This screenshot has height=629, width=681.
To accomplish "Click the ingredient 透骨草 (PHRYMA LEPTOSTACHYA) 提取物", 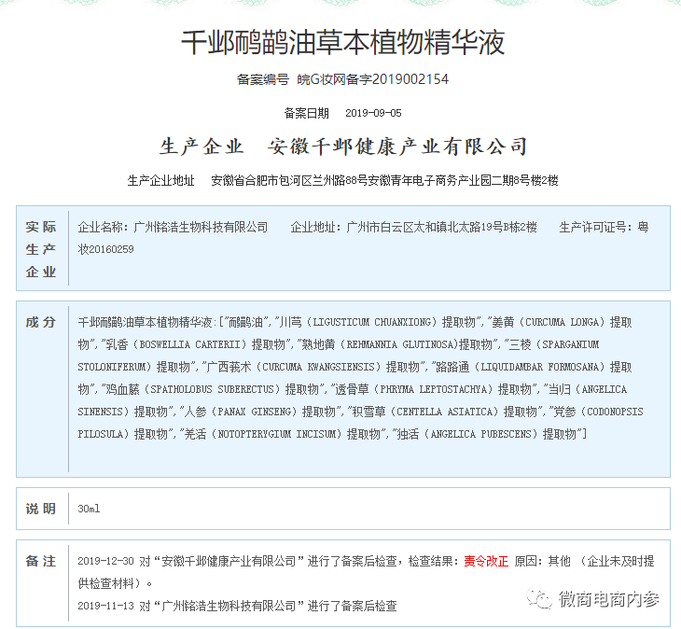I will click(434, 389).
